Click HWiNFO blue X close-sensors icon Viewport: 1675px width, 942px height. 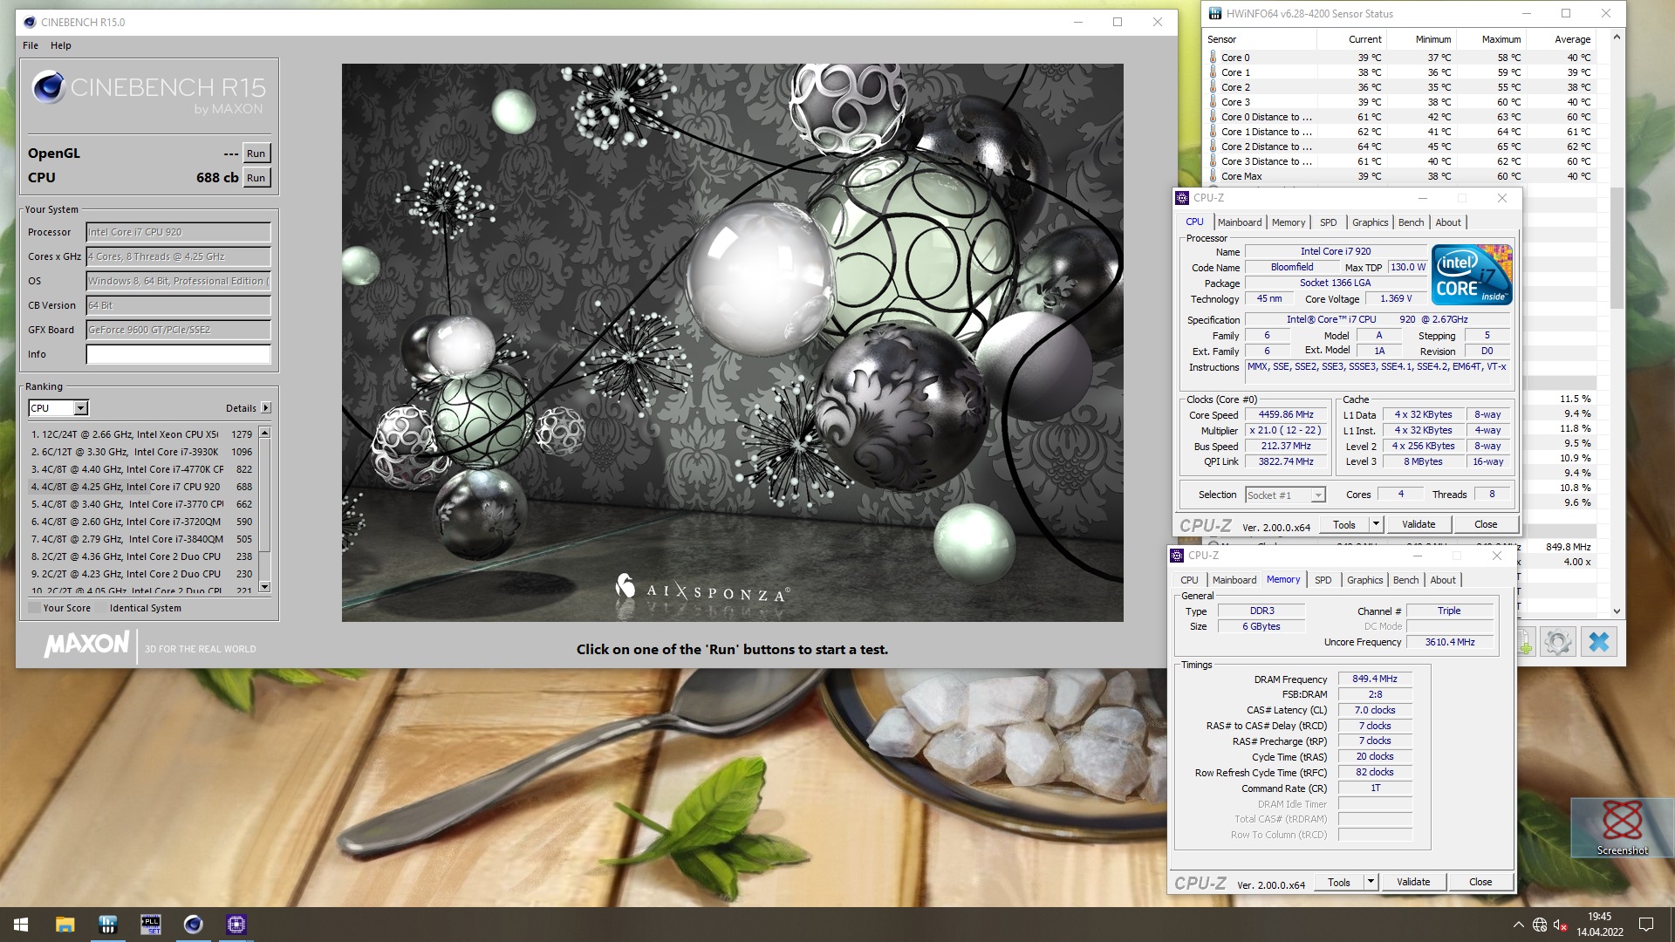pos(1598,642)
